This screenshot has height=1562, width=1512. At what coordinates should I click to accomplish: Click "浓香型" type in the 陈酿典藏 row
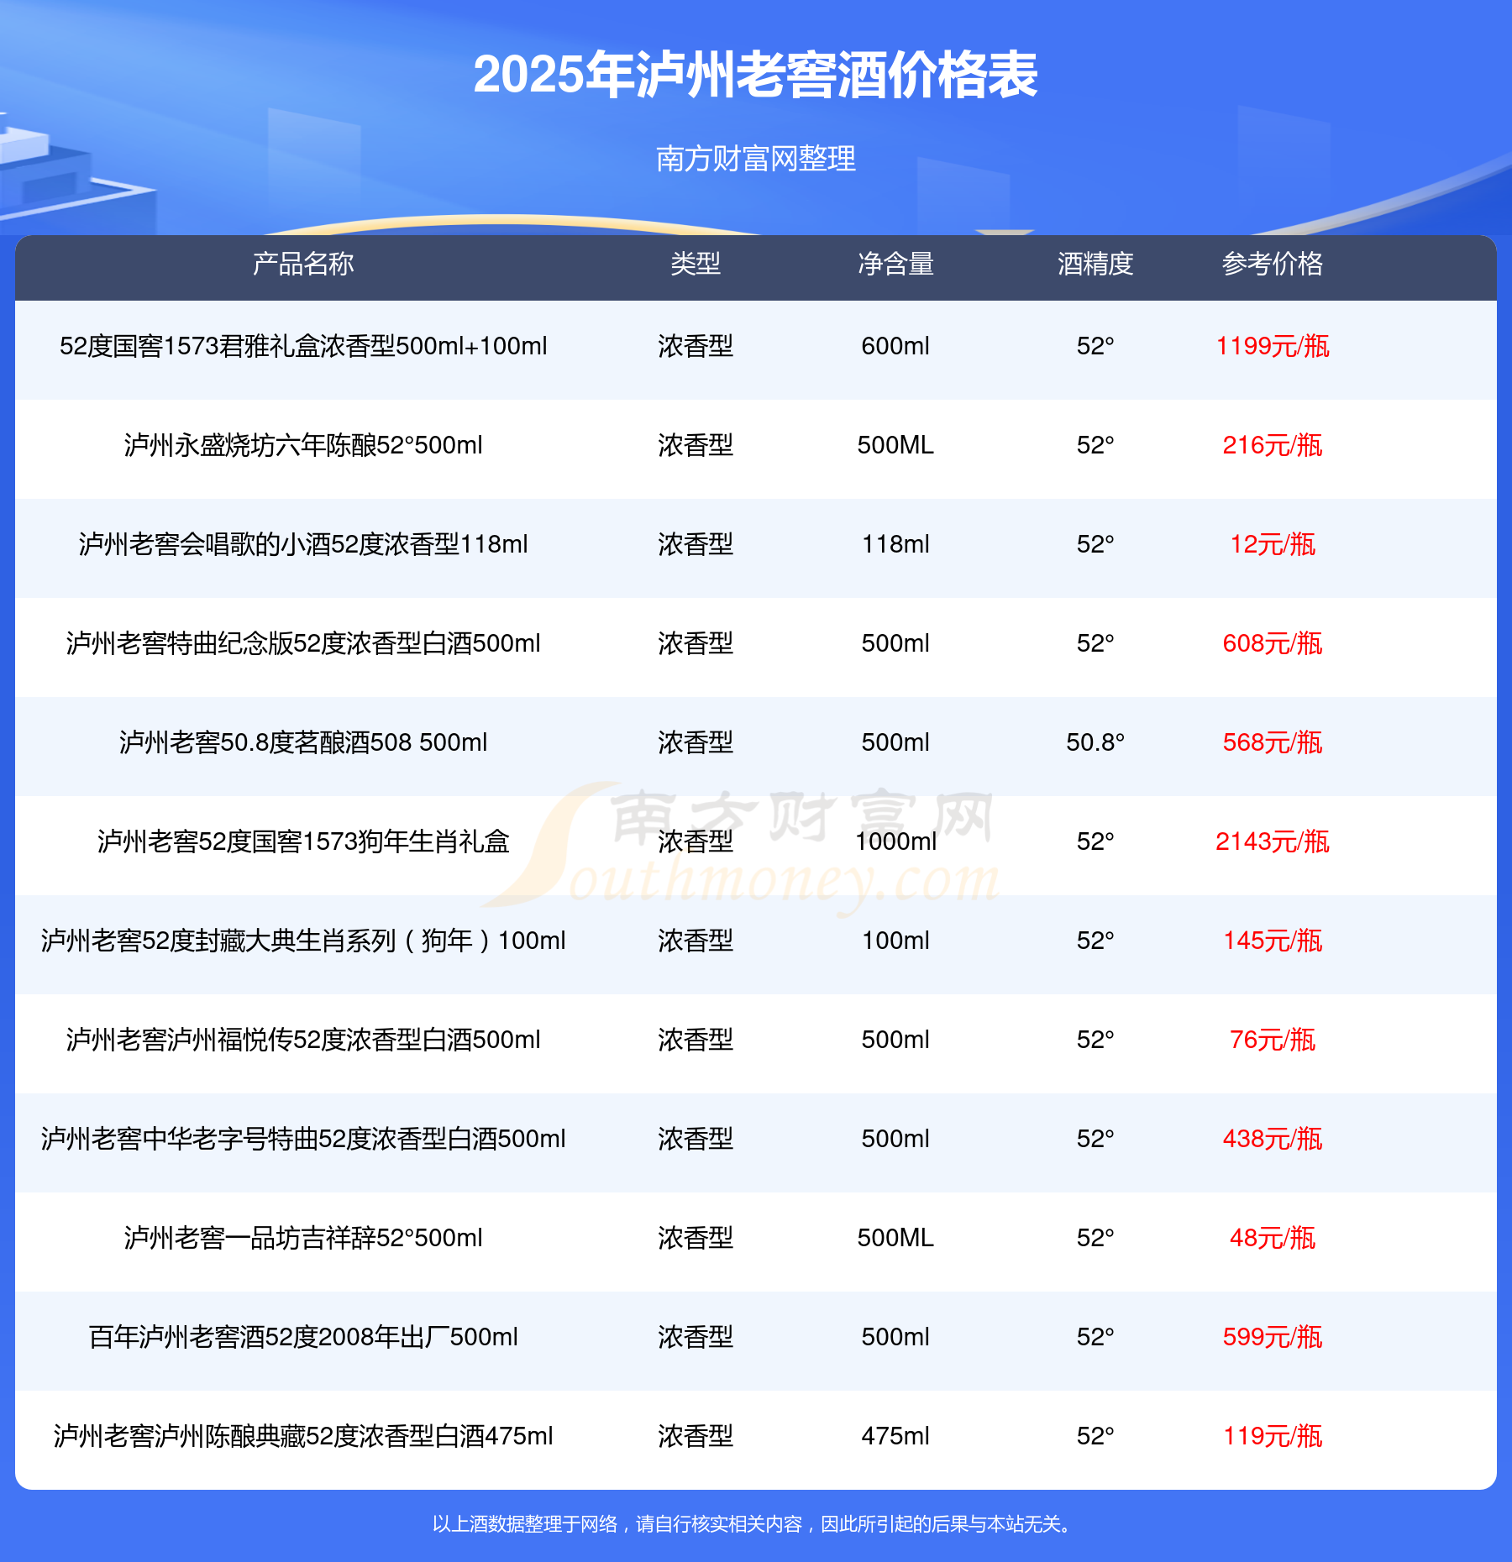pyautogui.click(x=696, y=1436)
